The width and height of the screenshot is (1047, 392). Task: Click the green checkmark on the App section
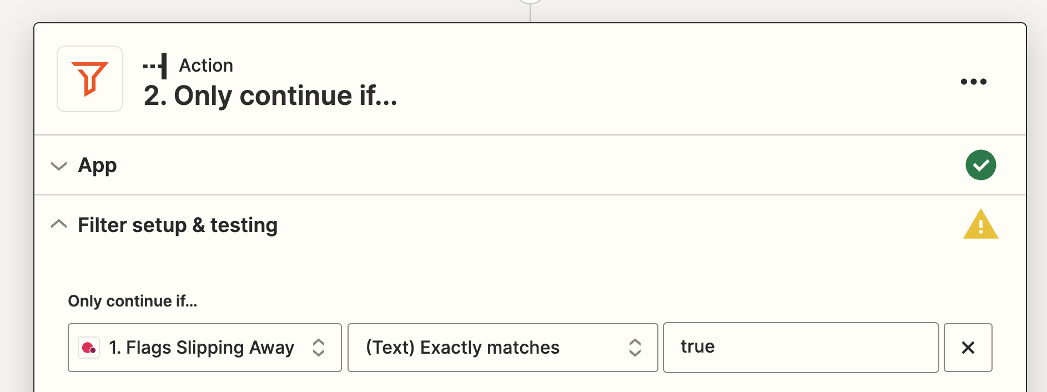point(981,165)
